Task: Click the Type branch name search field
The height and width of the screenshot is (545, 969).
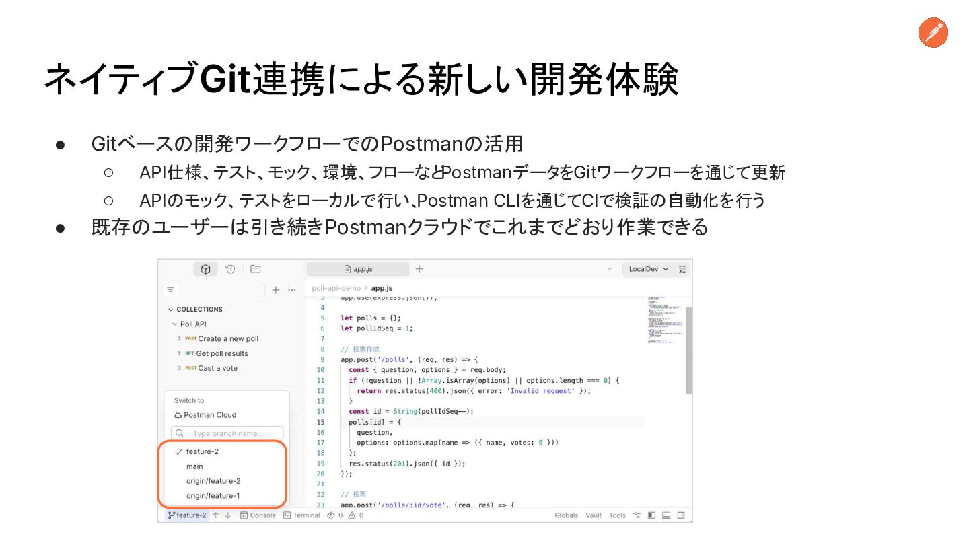Action: coord(227,433)
